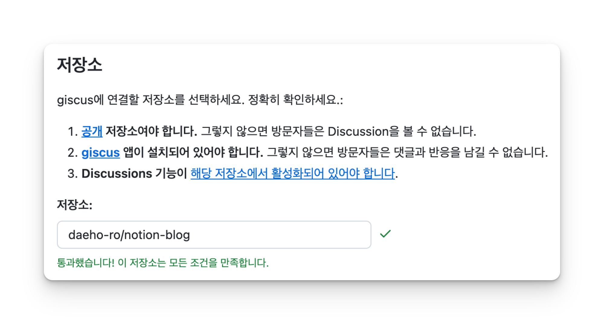The width and height of the screenshot is (604, 324).
Task: Click the 저장소 section heading
Action: click(80, 65)
